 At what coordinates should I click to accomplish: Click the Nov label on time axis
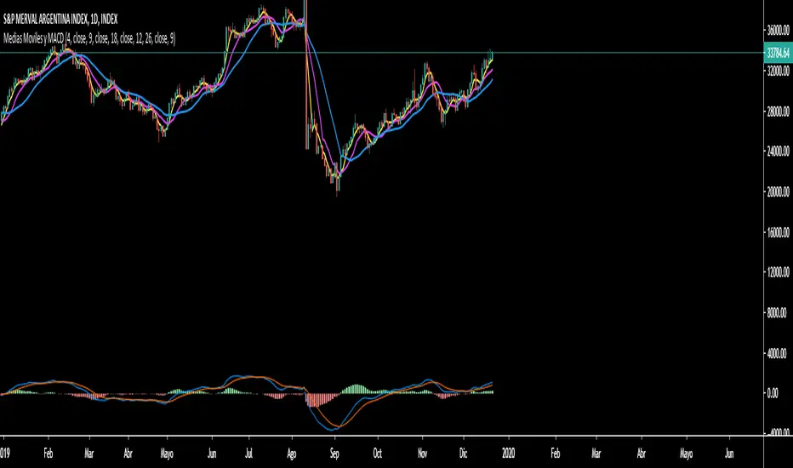coord(422,454)
